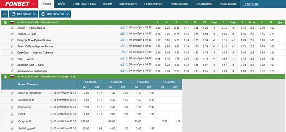Switch to the ЛИНИЯ tab
Screen dimensions: 286x132
tap(46, 4)
